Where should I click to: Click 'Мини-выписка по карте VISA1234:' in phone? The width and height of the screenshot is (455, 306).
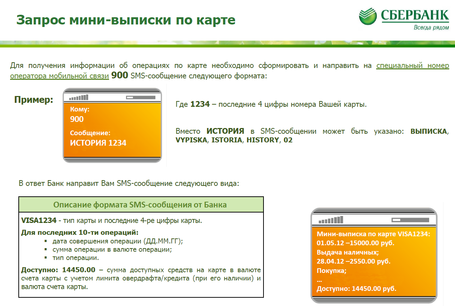point(374,234)
